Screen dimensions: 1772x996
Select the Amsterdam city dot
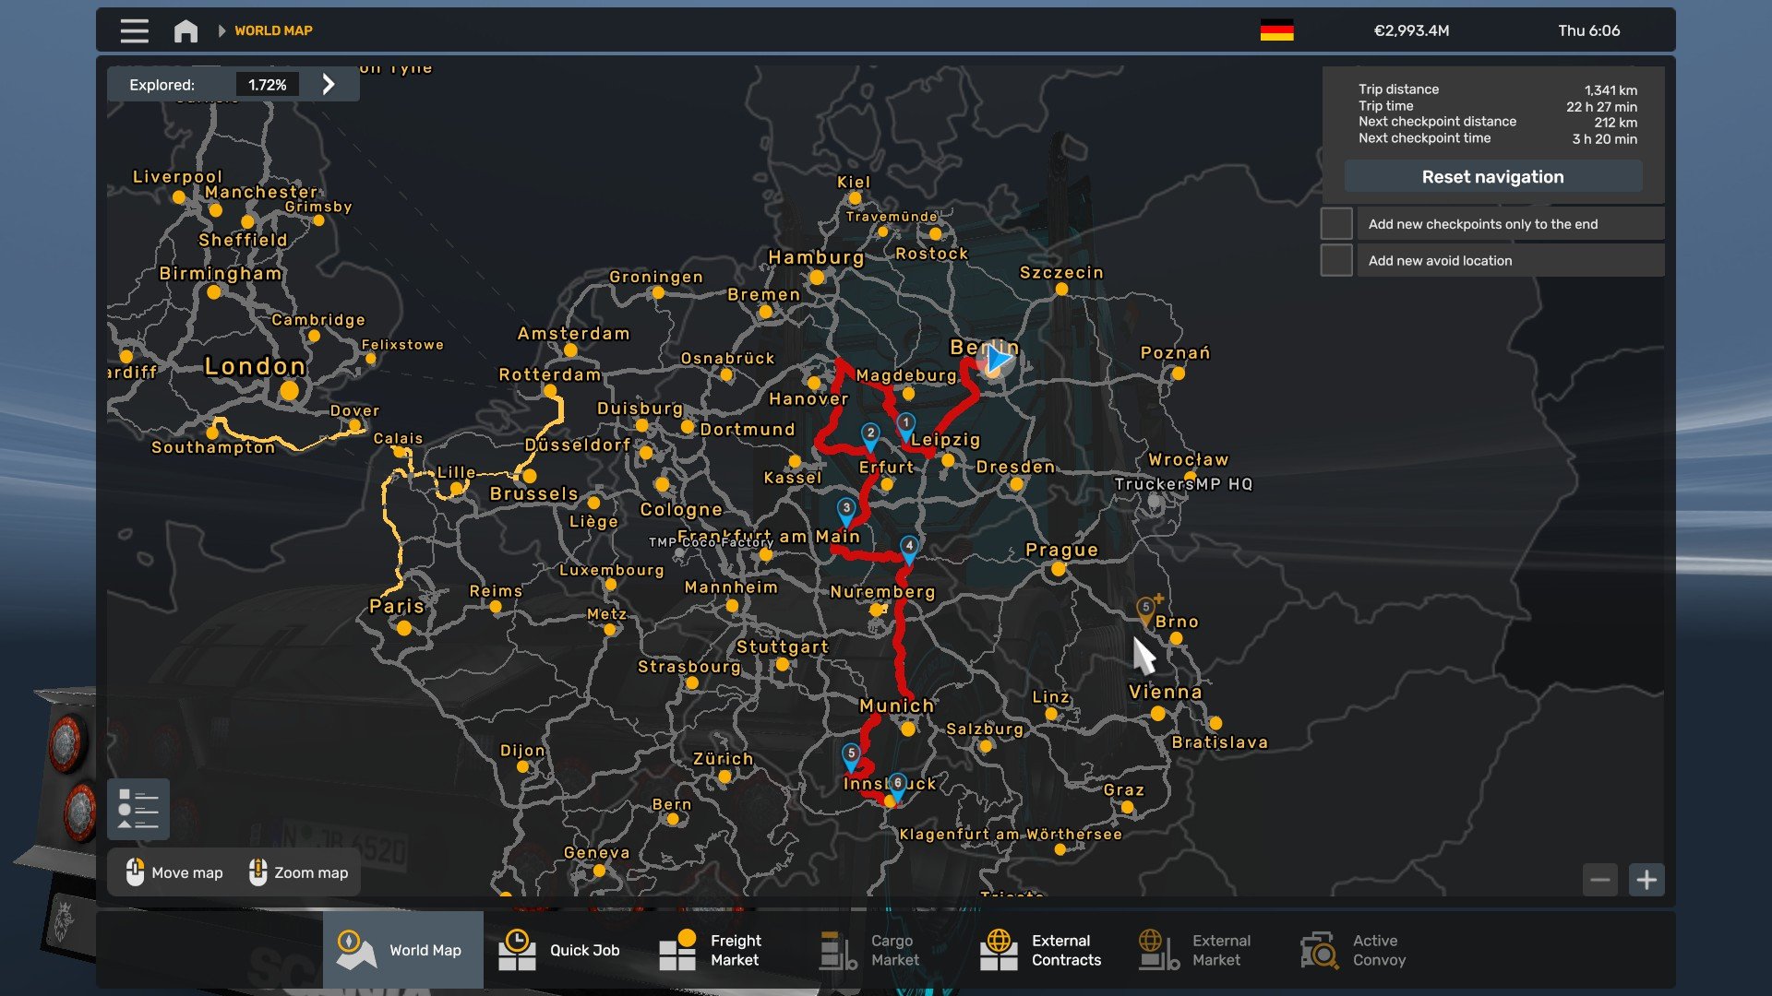(570, 350)
